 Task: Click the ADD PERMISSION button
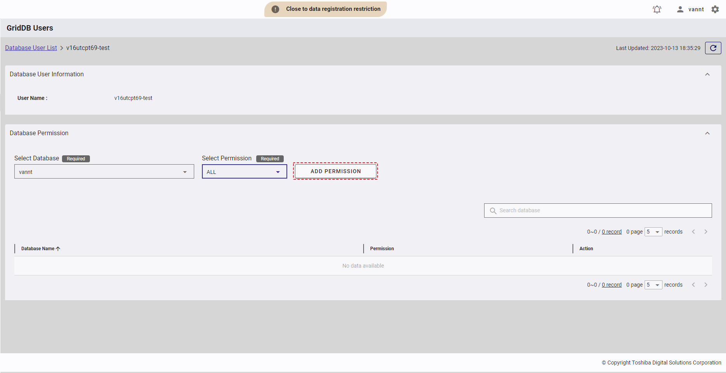click(335, 171)
